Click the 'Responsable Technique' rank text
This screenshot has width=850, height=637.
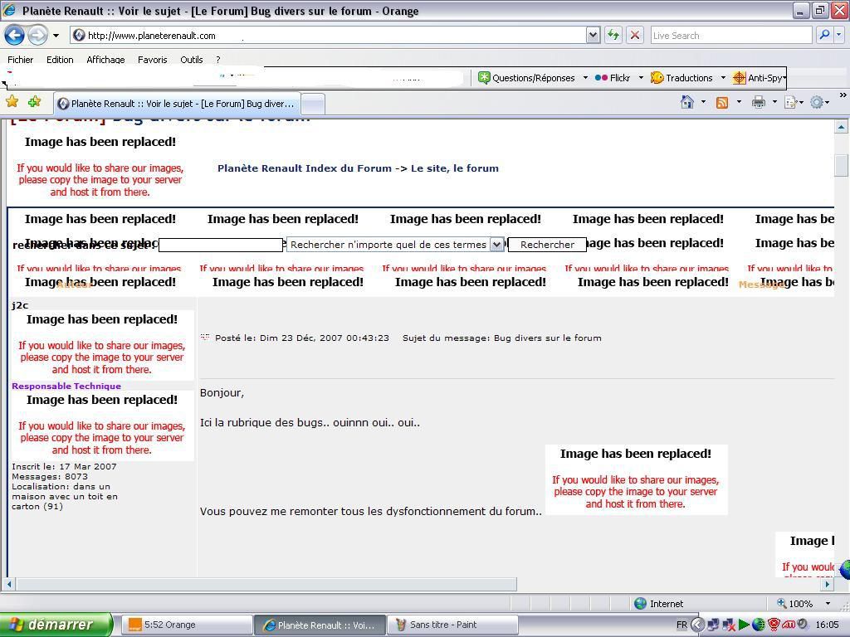66,387
